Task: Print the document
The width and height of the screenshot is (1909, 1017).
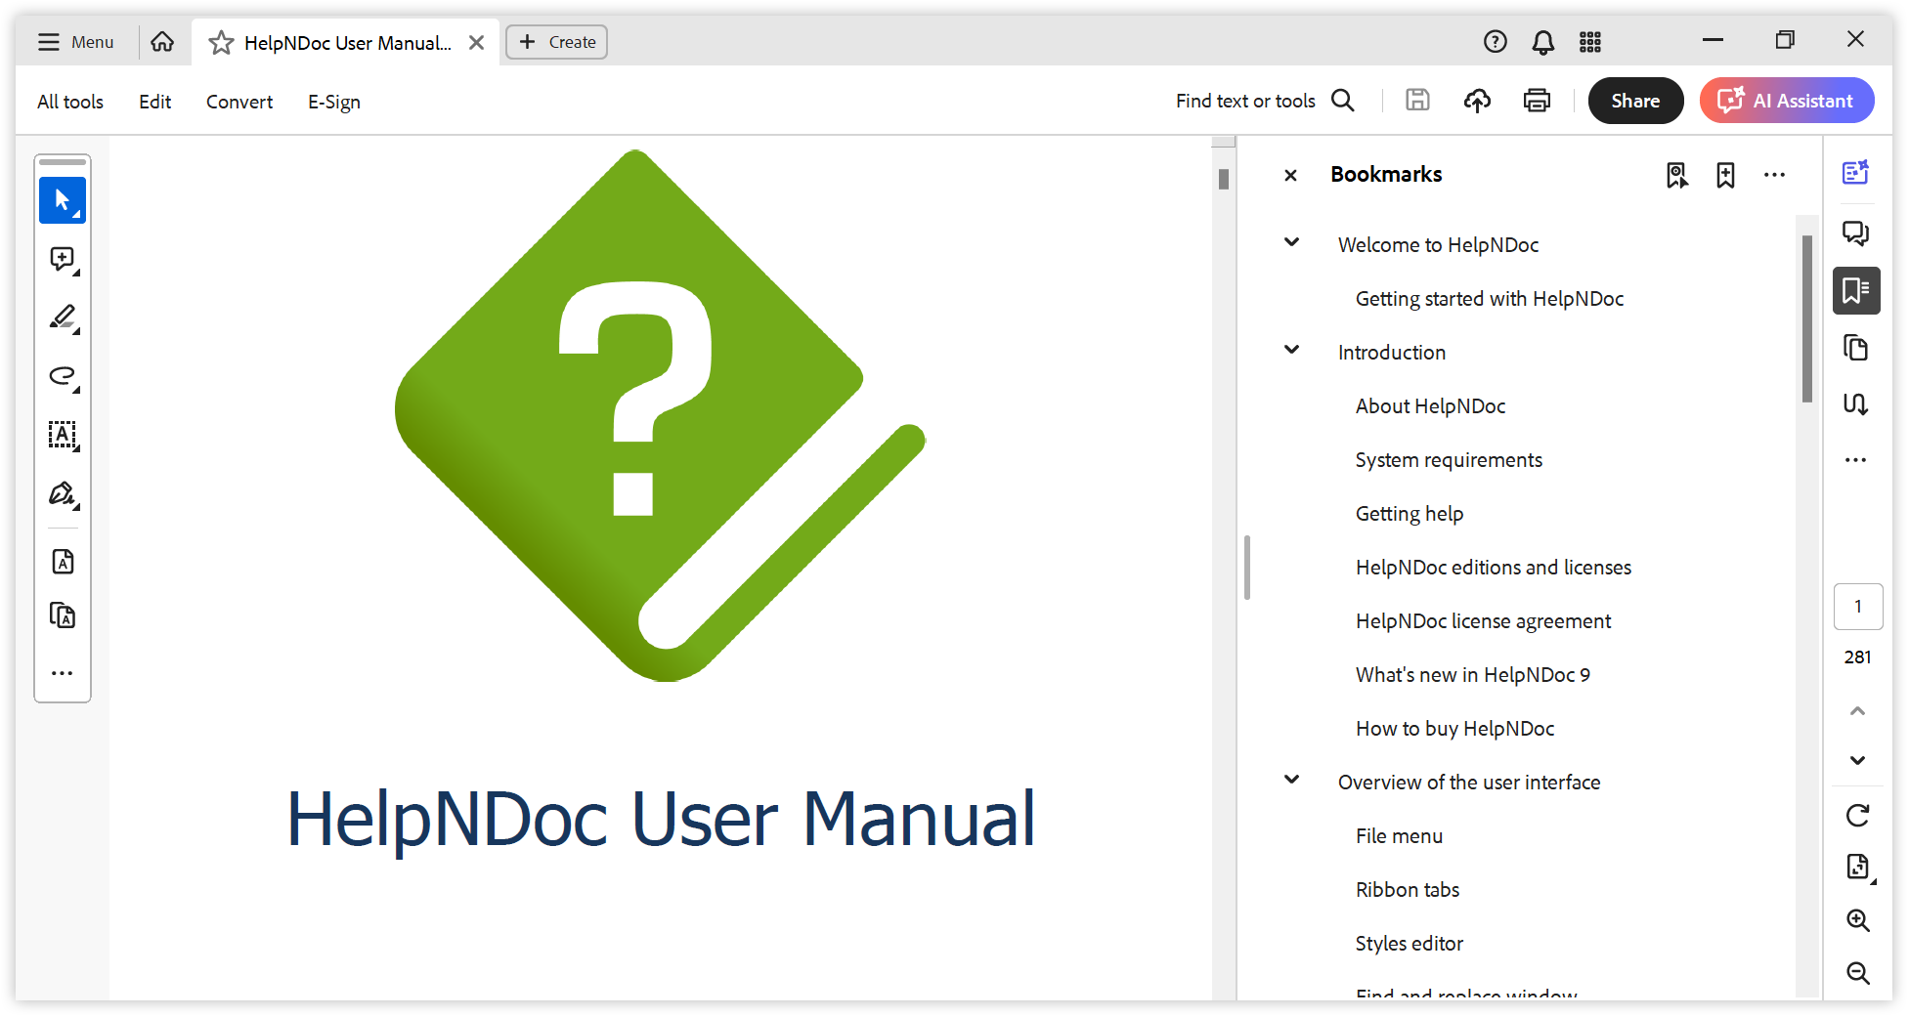Action: coord(1537,100)
